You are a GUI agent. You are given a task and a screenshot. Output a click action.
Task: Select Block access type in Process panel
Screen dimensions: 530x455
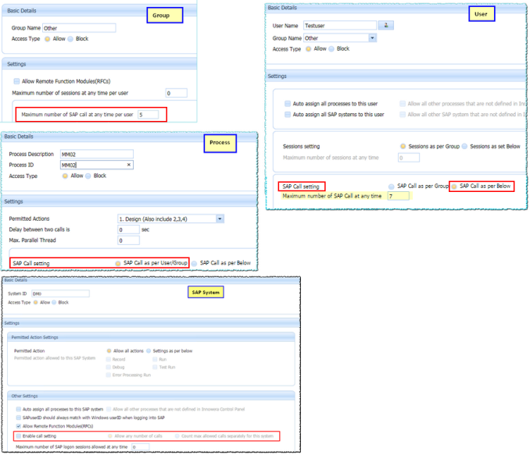coord(88,176)
